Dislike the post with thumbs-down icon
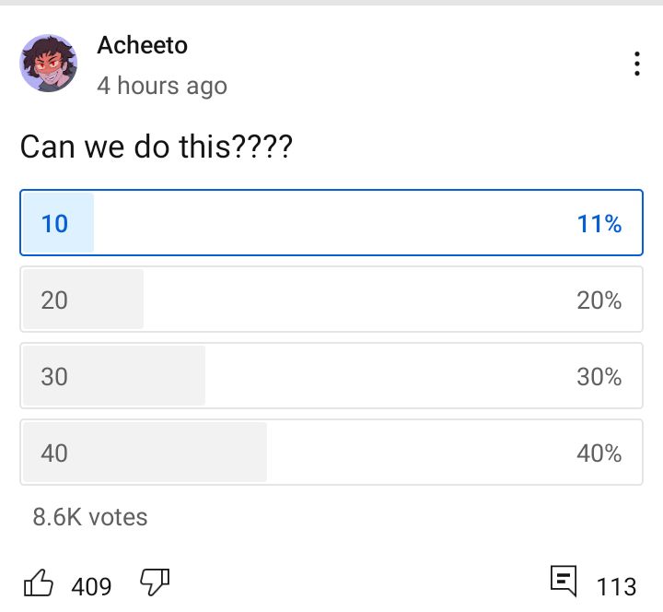The height and width of the screenshot is (612, 663). (155, 583)
